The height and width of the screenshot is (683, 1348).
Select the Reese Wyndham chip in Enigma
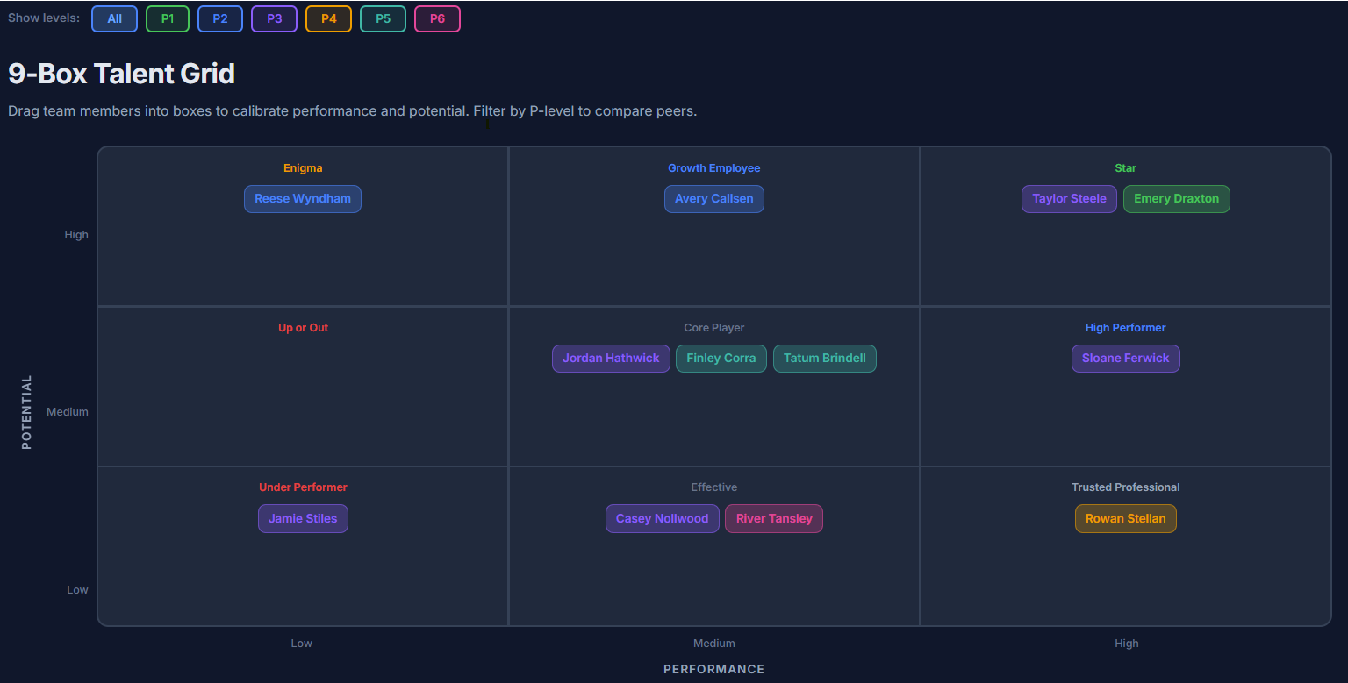303,198
